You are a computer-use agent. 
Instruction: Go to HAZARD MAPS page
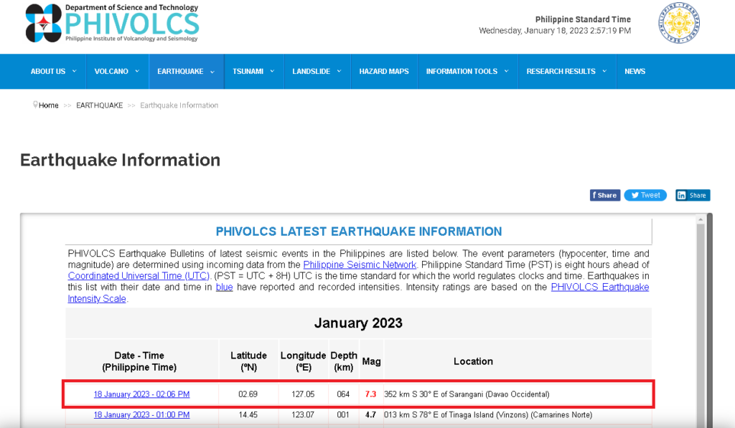click(384, 71)
